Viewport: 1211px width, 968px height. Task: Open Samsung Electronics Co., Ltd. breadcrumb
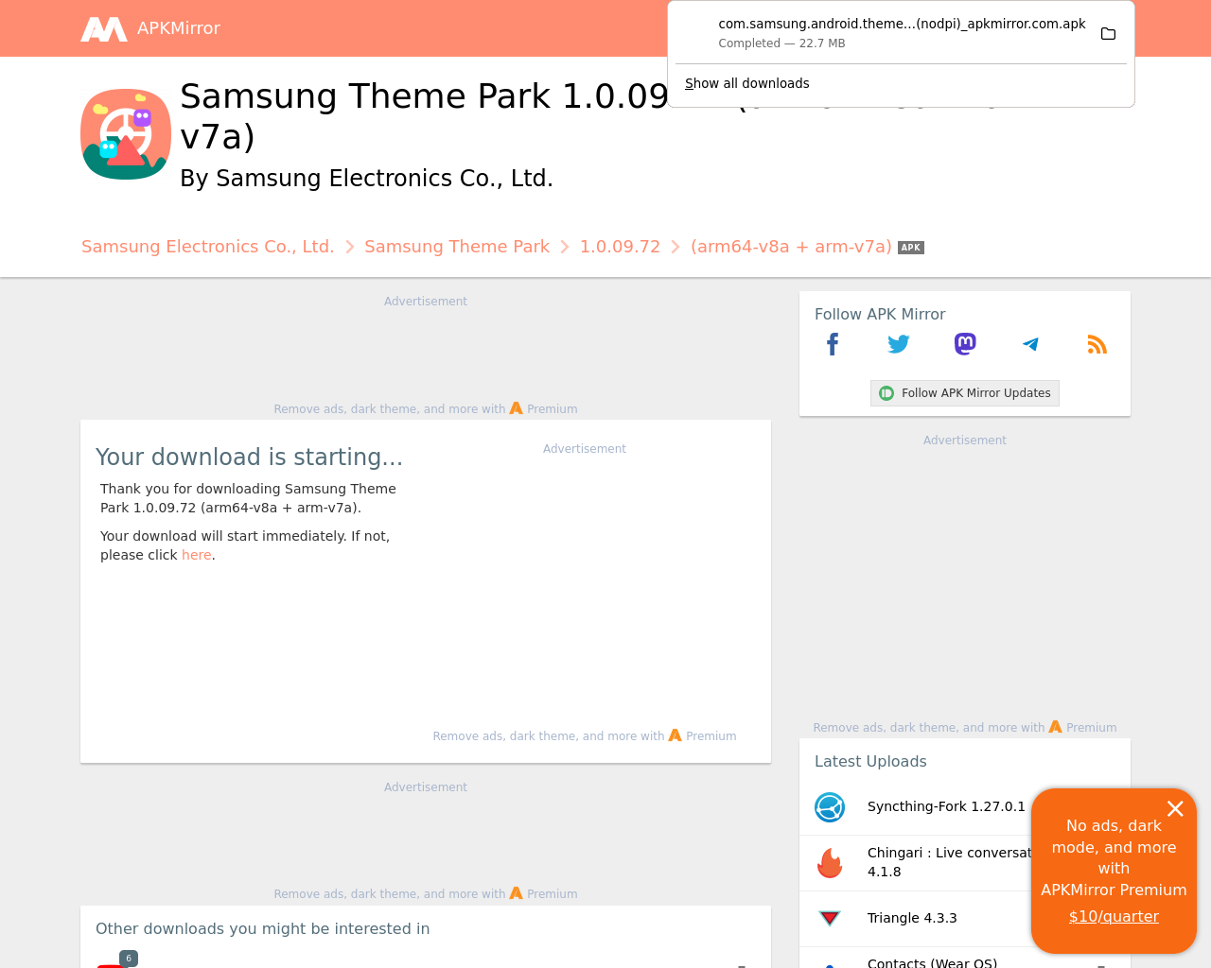(x=208, y=247)
